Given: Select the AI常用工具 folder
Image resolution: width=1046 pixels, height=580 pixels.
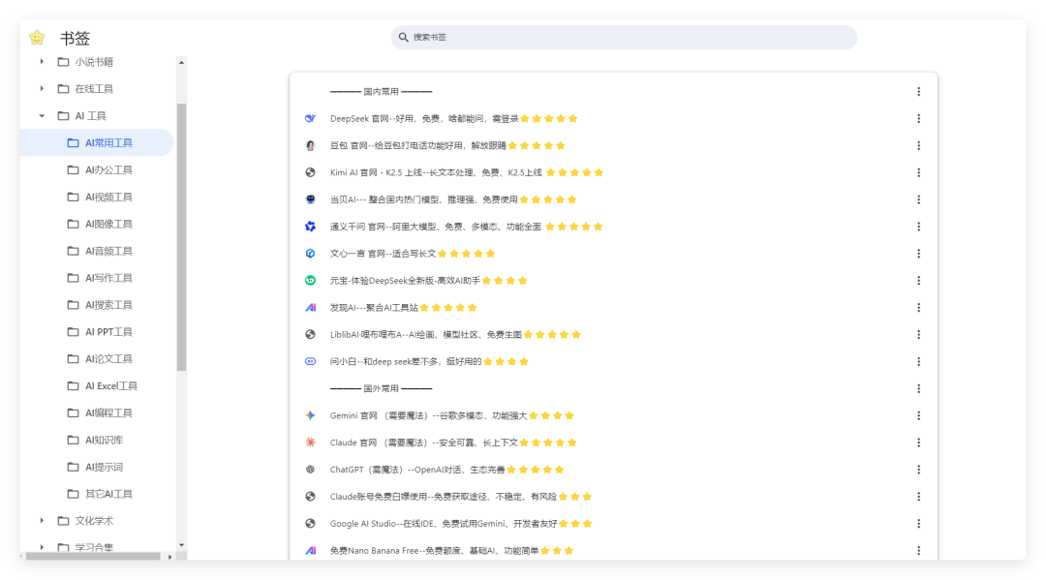Looking at the screenshot, I should 97,142.
